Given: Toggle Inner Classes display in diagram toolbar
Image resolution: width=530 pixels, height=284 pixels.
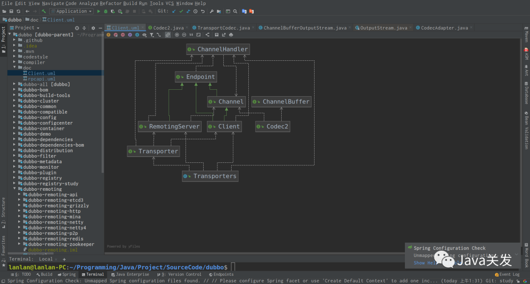Looking at the screenshot, I should (137, 35).
